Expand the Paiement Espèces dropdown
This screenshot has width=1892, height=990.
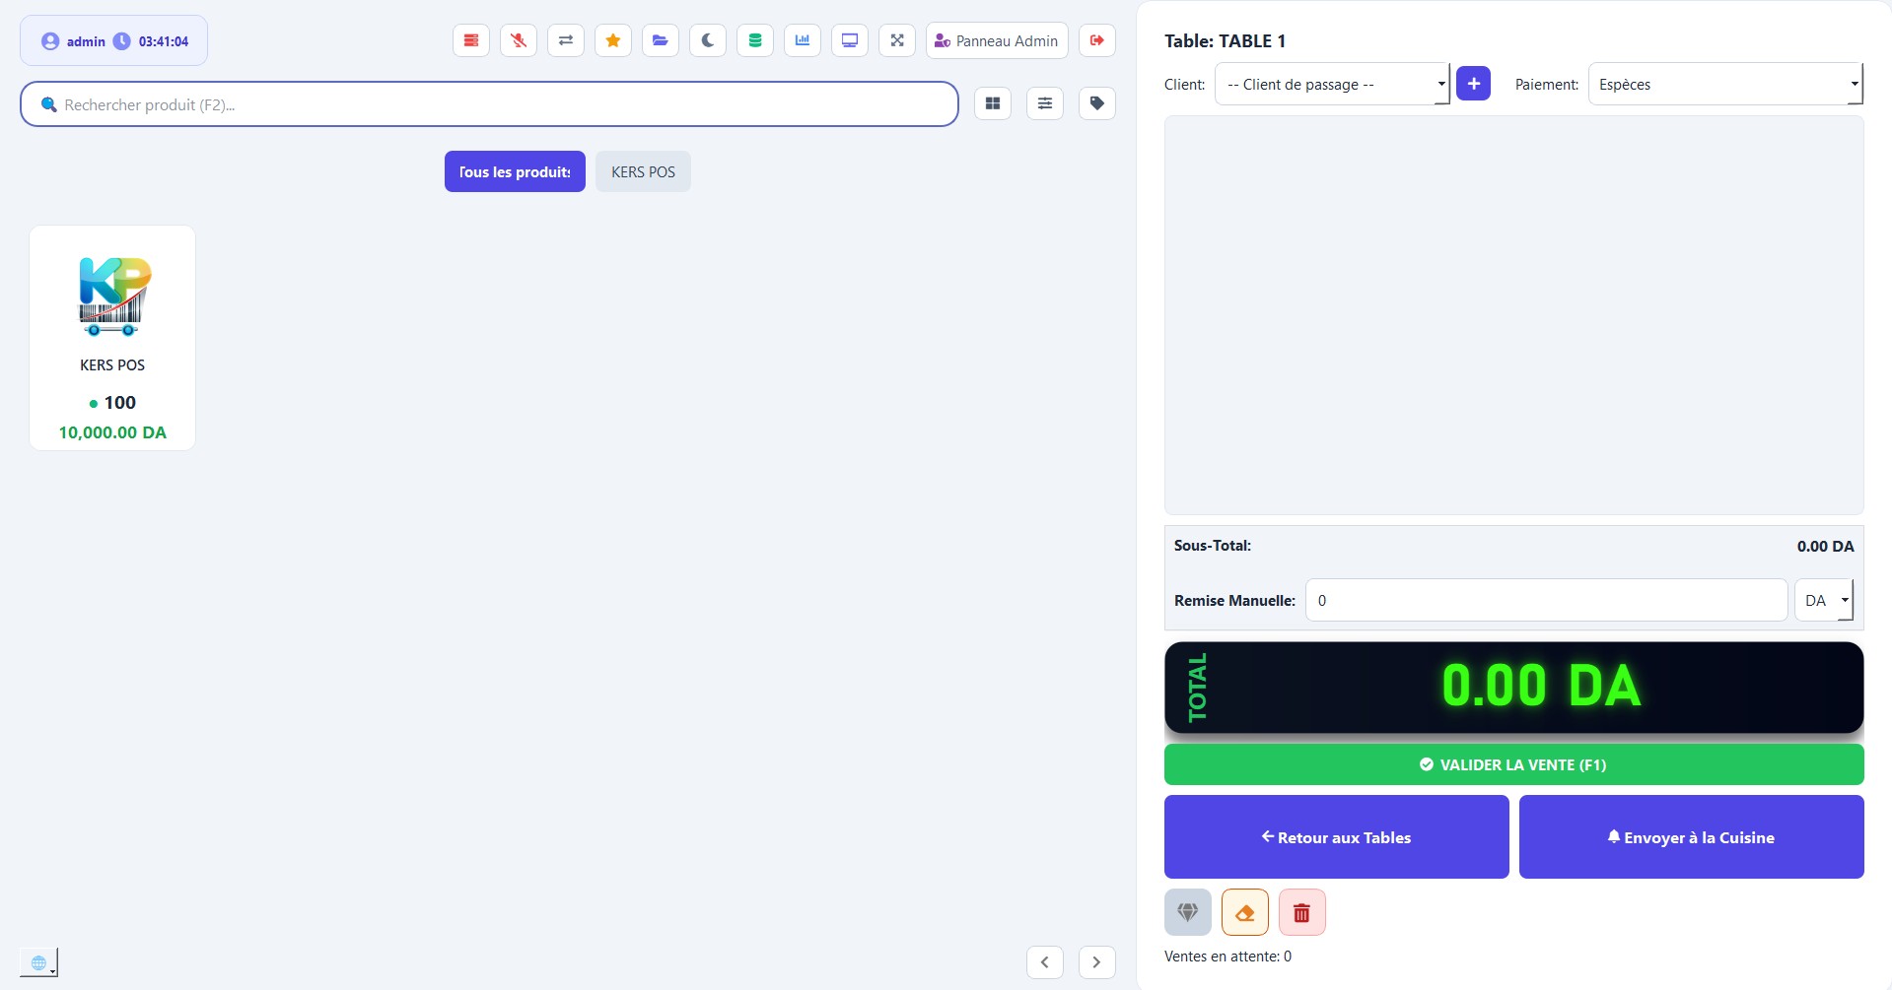[1724, 85]
